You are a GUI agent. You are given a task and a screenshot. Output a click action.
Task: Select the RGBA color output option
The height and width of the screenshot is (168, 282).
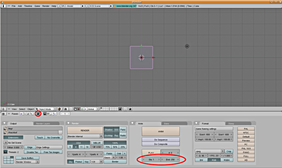tap(227, 160)
